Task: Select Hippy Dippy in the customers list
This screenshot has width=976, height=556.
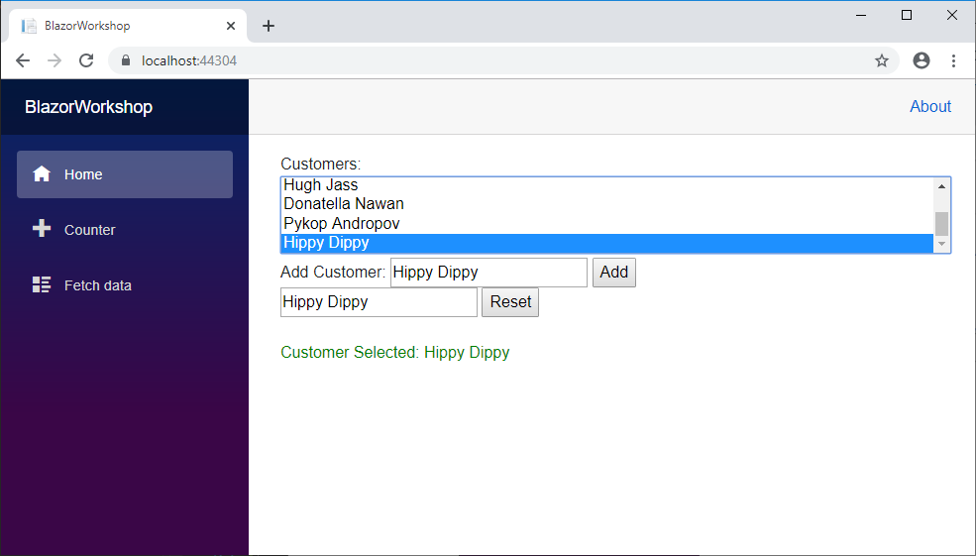Action: pyautogui.click(x=606, y=243)
